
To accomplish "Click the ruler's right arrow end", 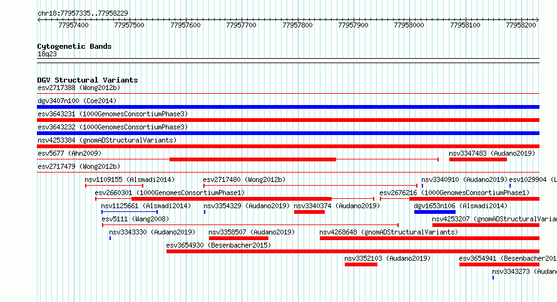I will (x=538, y=19).
